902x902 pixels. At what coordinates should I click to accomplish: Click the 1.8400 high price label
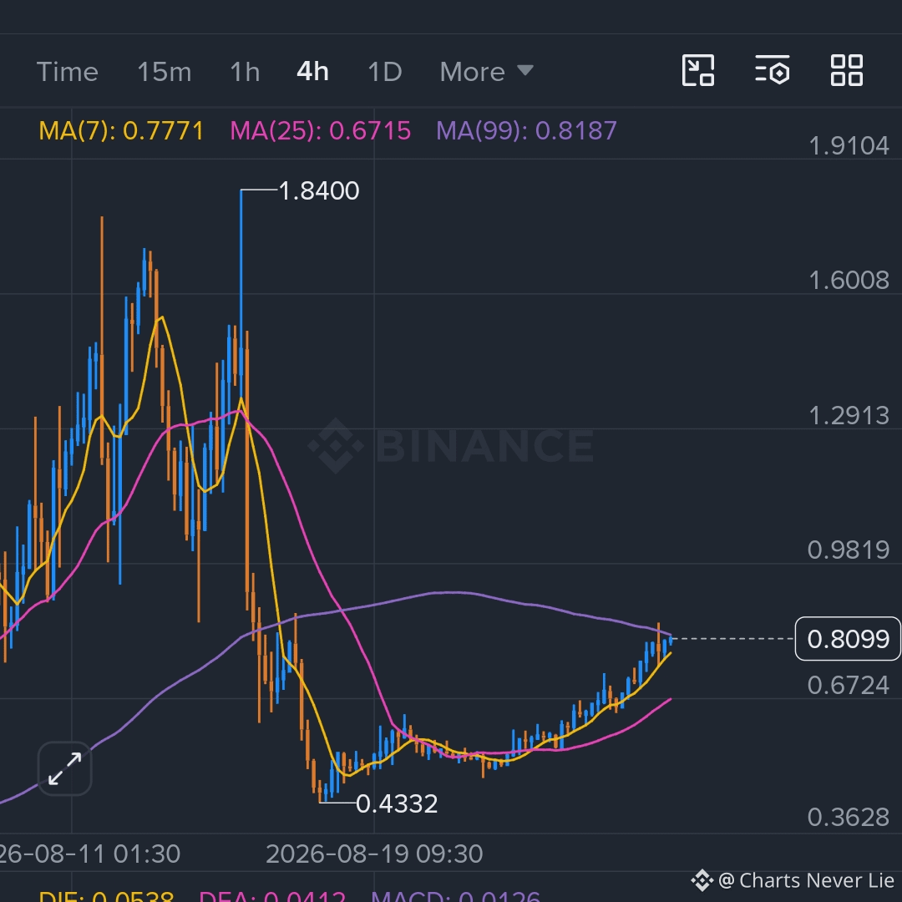[x=319, y=190]
